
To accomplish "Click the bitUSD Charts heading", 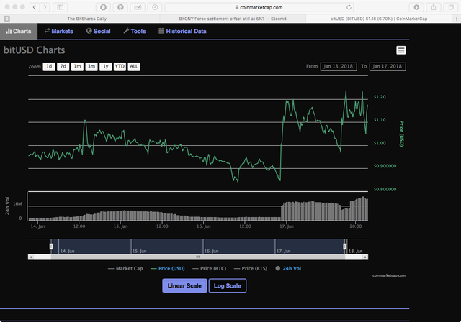I will click(x=35, y=50).
